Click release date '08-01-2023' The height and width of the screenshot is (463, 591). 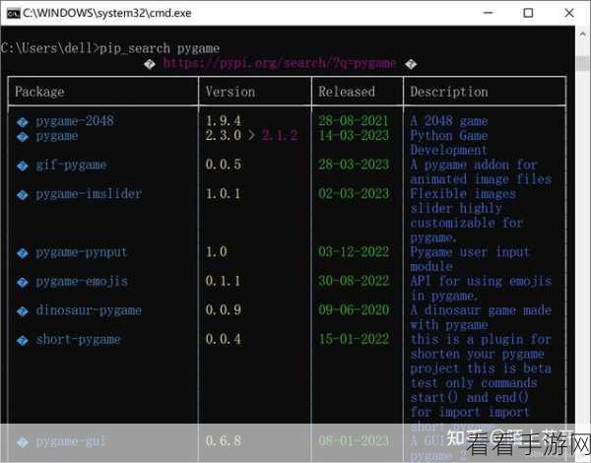pos(354,440)
